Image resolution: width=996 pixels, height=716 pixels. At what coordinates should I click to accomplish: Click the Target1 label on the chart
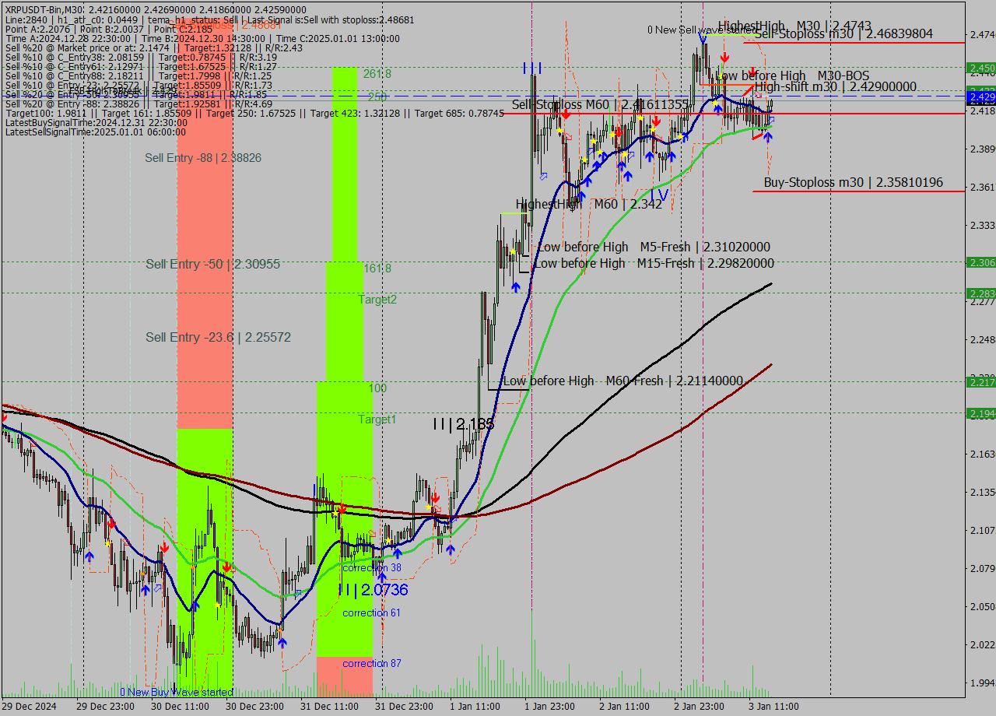coord(377,419)
